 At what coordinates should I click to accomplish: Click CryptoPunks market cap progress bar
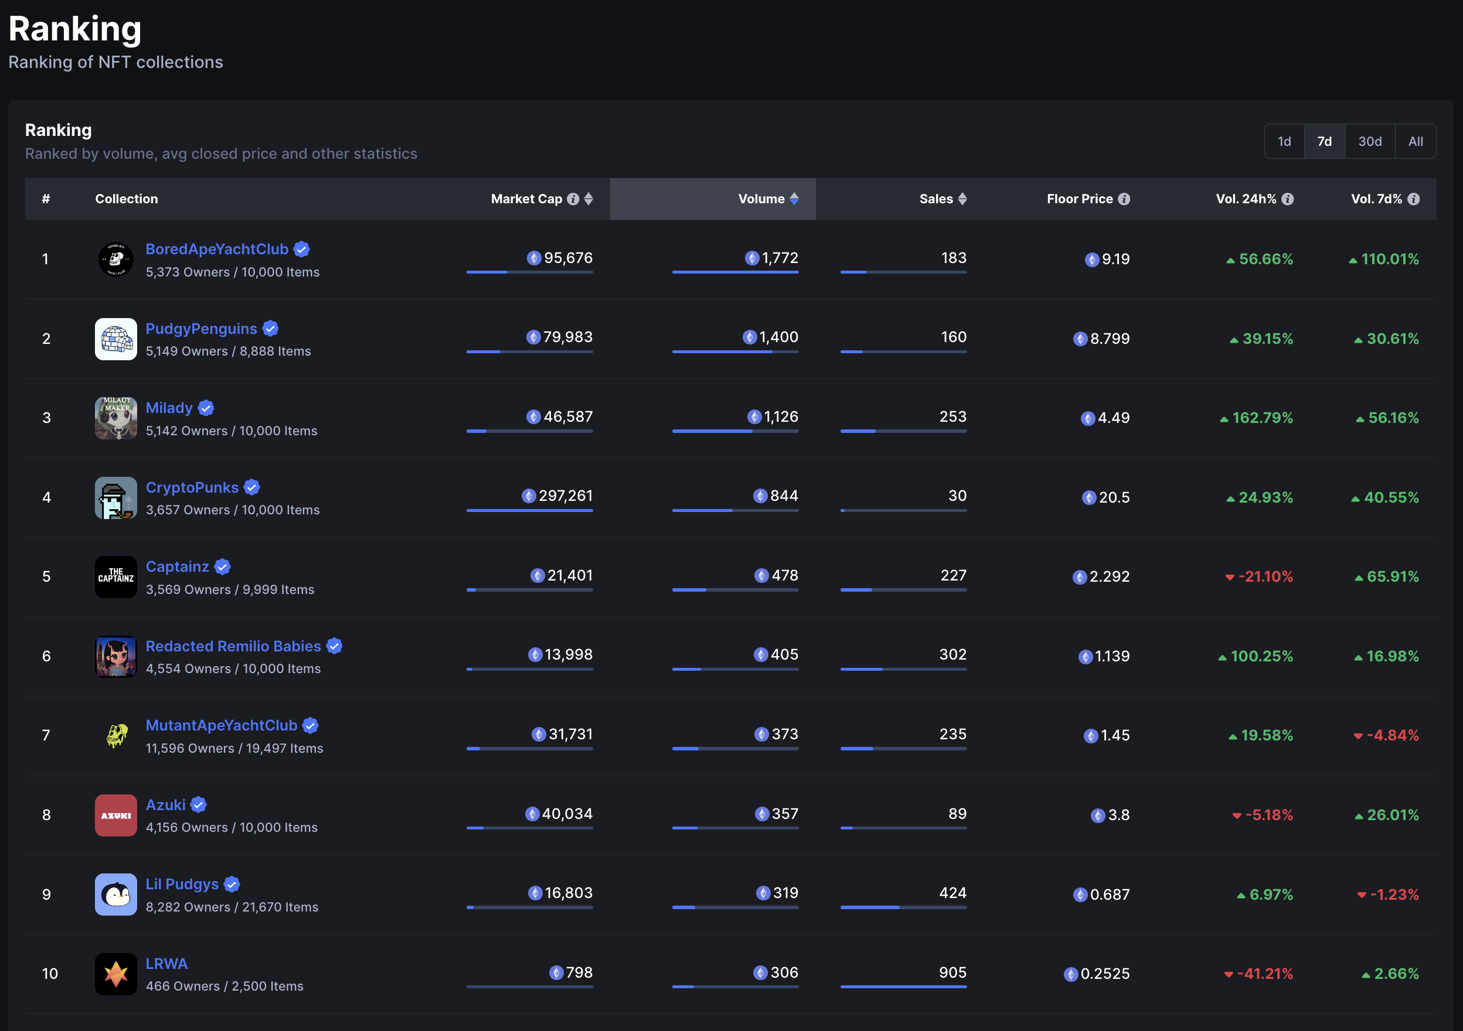(529, 511)
